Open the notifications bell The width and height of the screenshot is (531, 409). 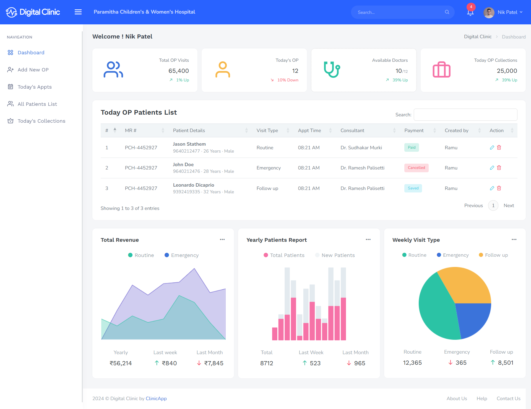click(470, 12)
